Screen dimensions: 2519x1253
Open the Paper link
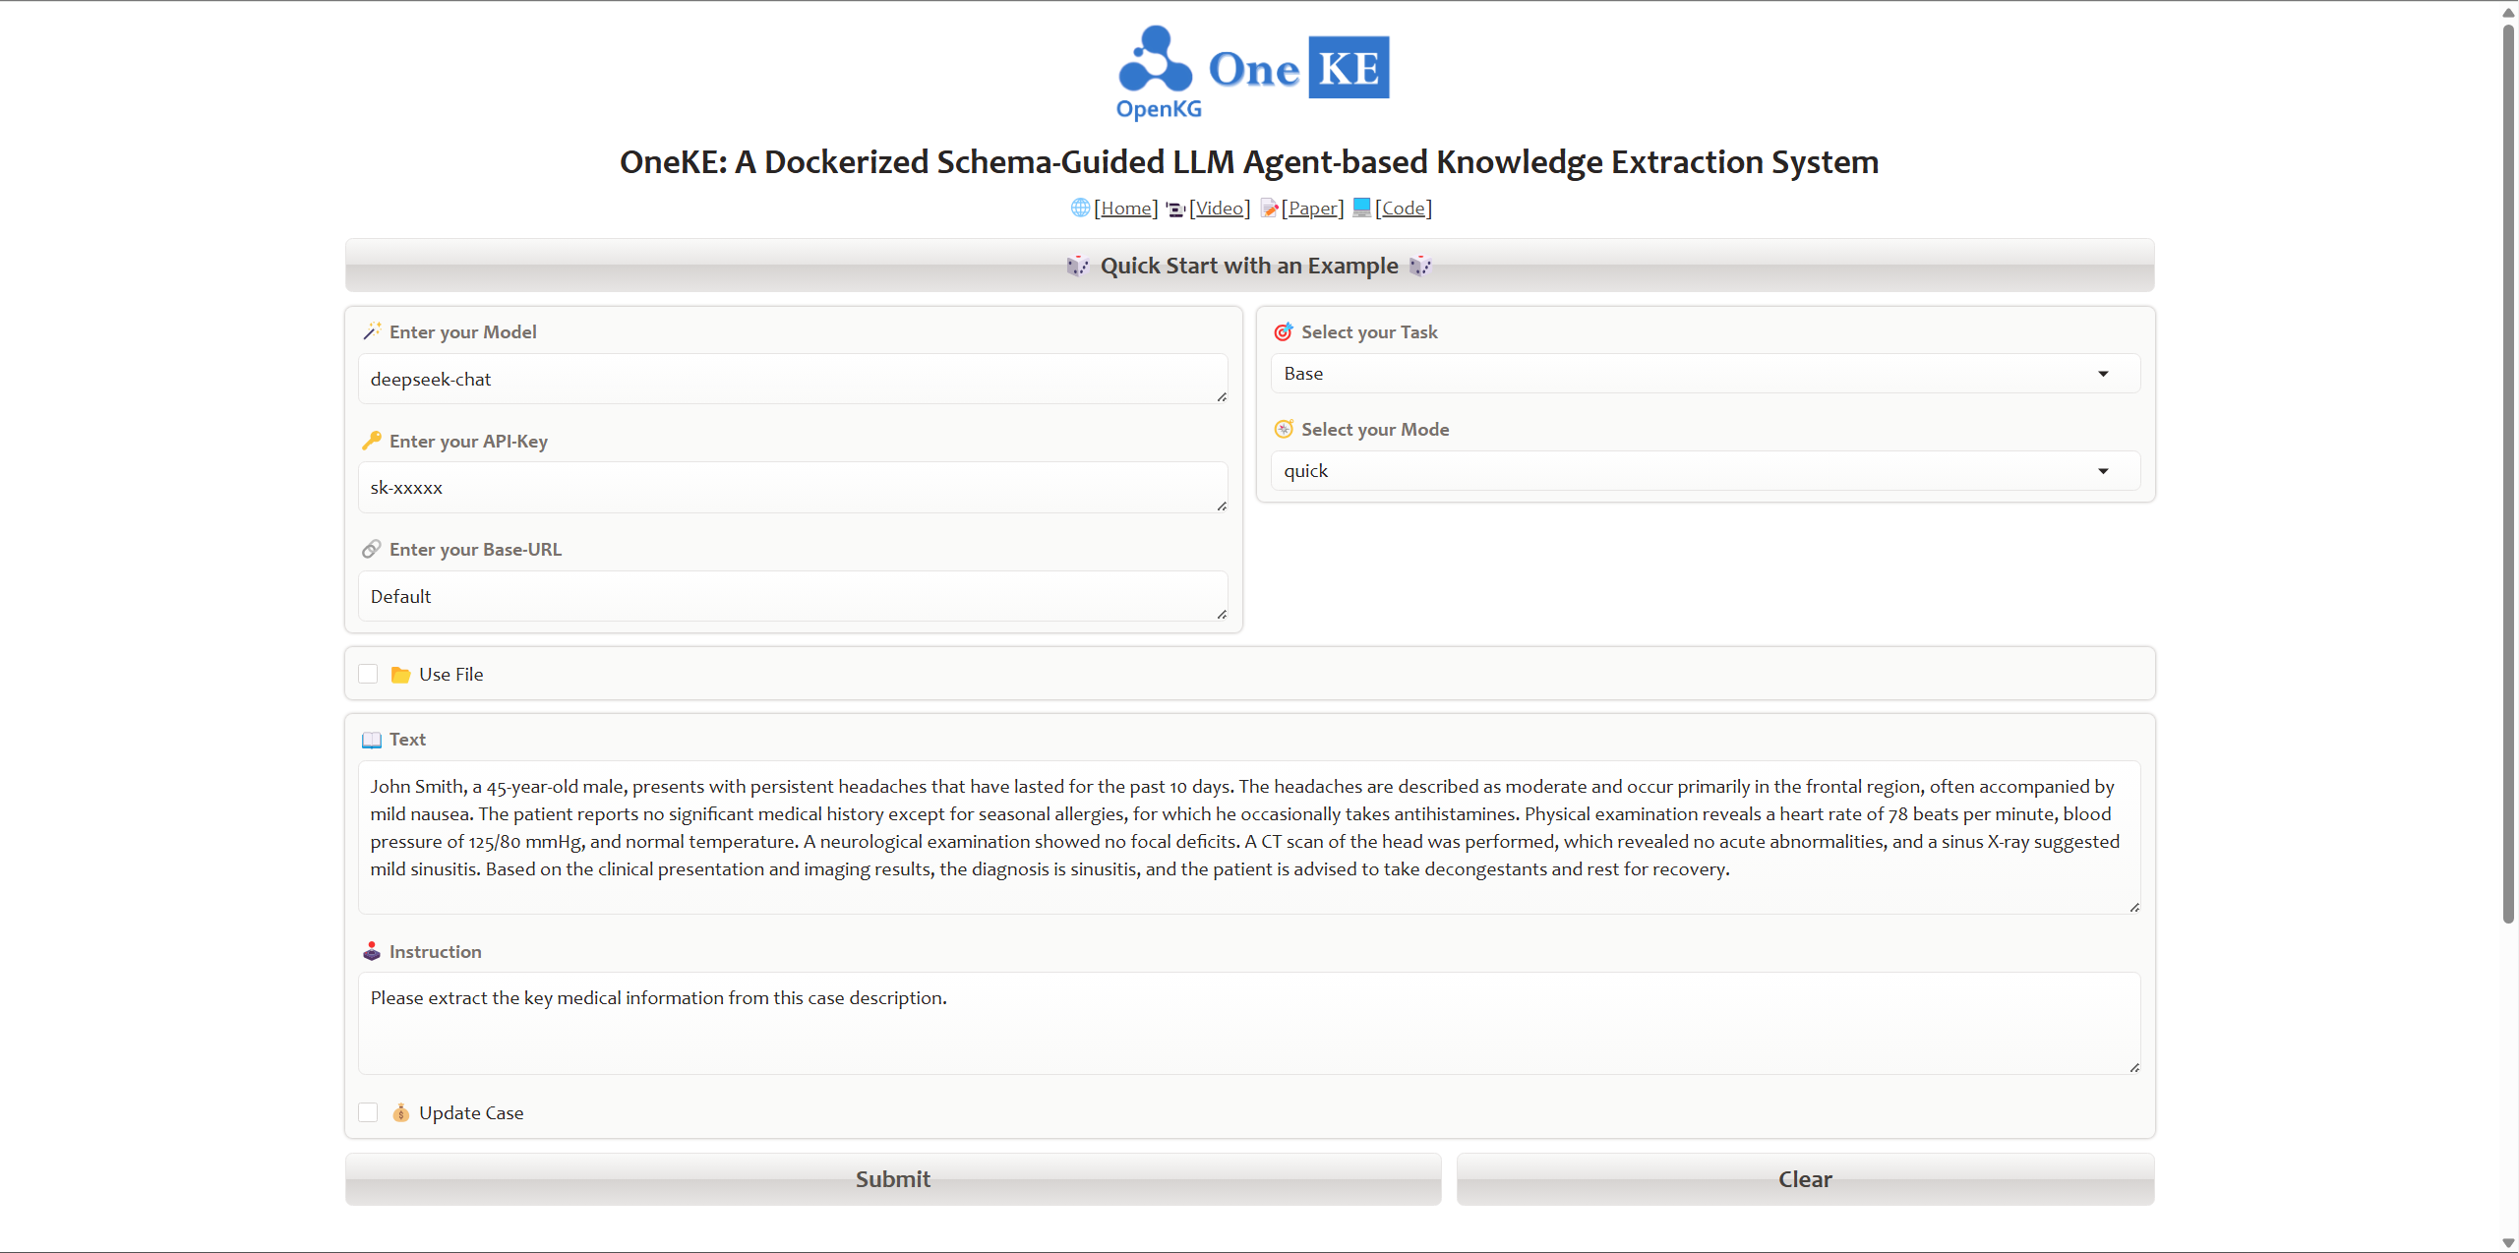point(1312,208)
